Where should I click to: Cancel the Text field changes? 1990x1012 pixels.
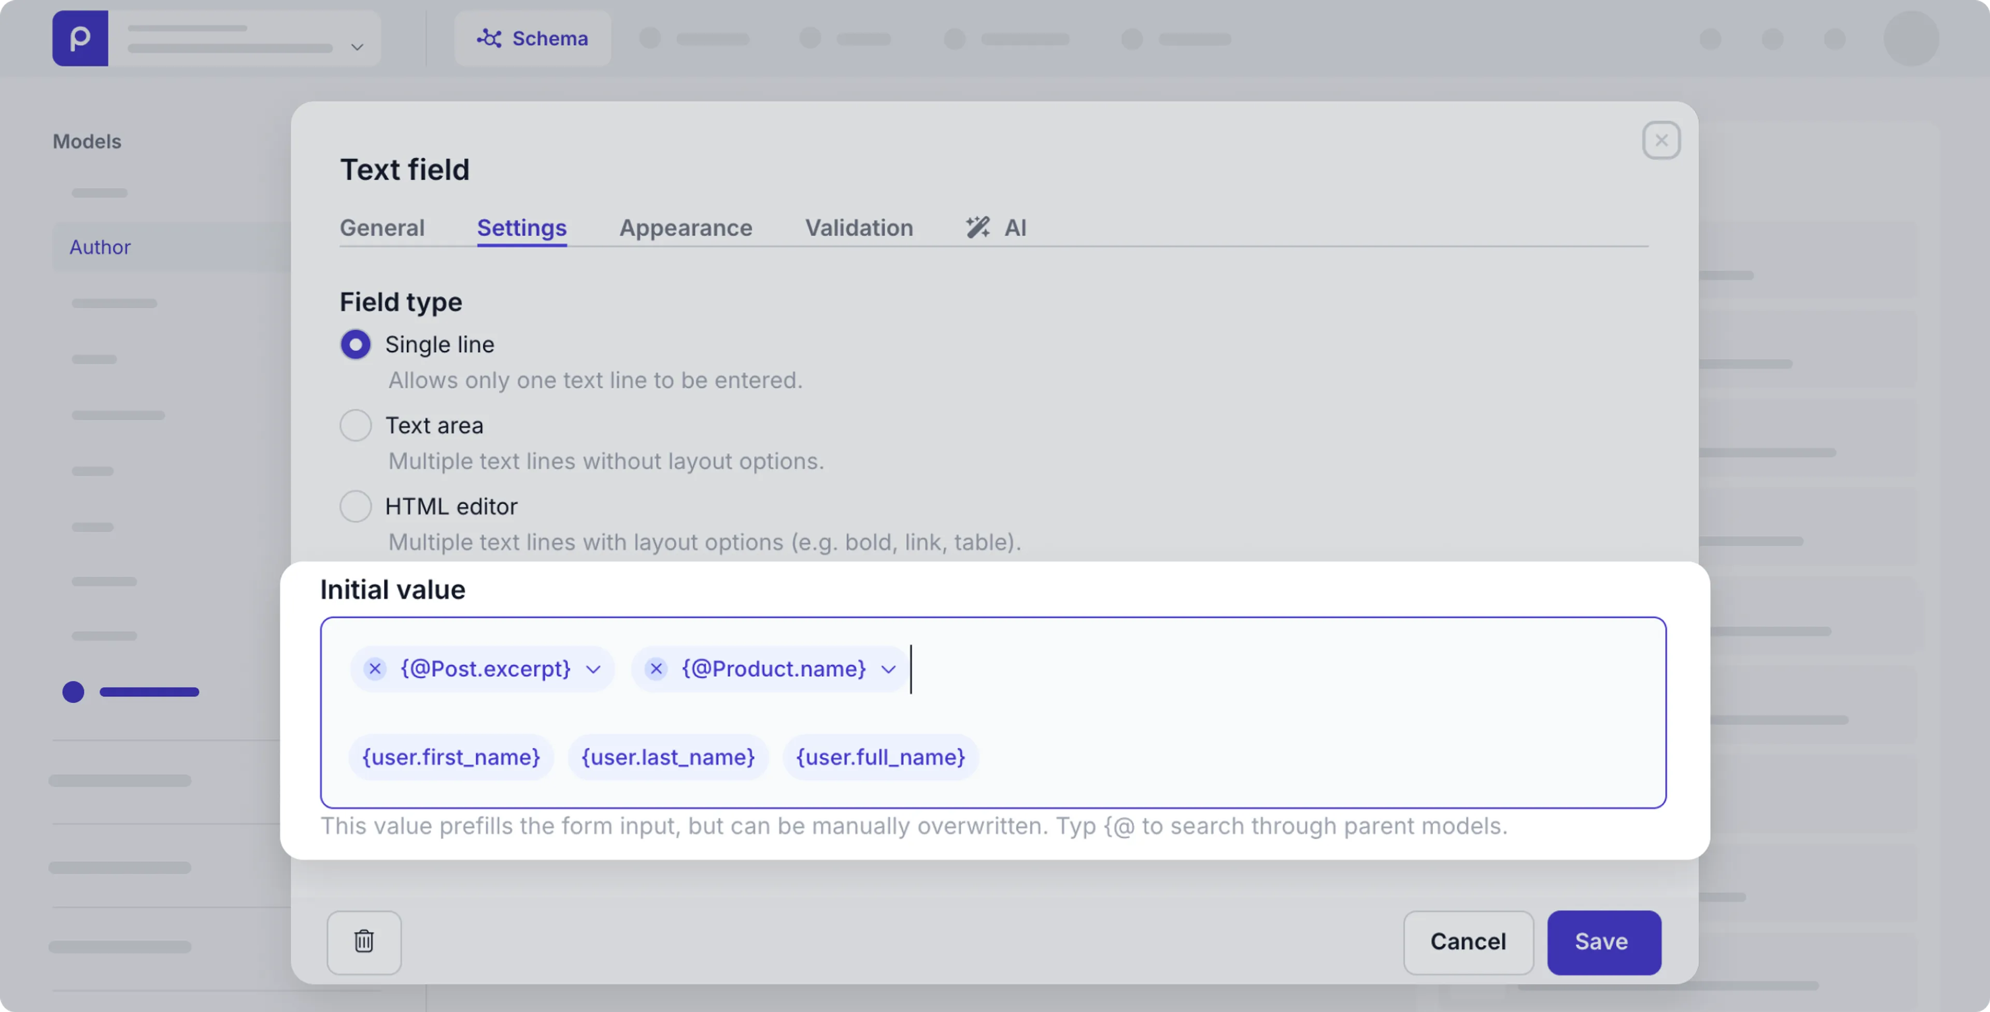point(1467,942)
